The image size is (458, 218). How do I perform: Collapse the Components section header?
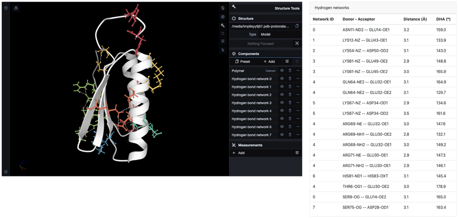(x=265, y=54)
